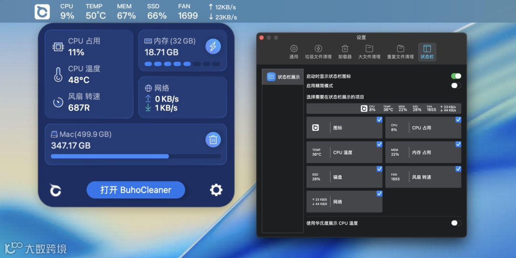
Task: Click the 11% CPU usage value in widget
Action: (x=76, y=53)
